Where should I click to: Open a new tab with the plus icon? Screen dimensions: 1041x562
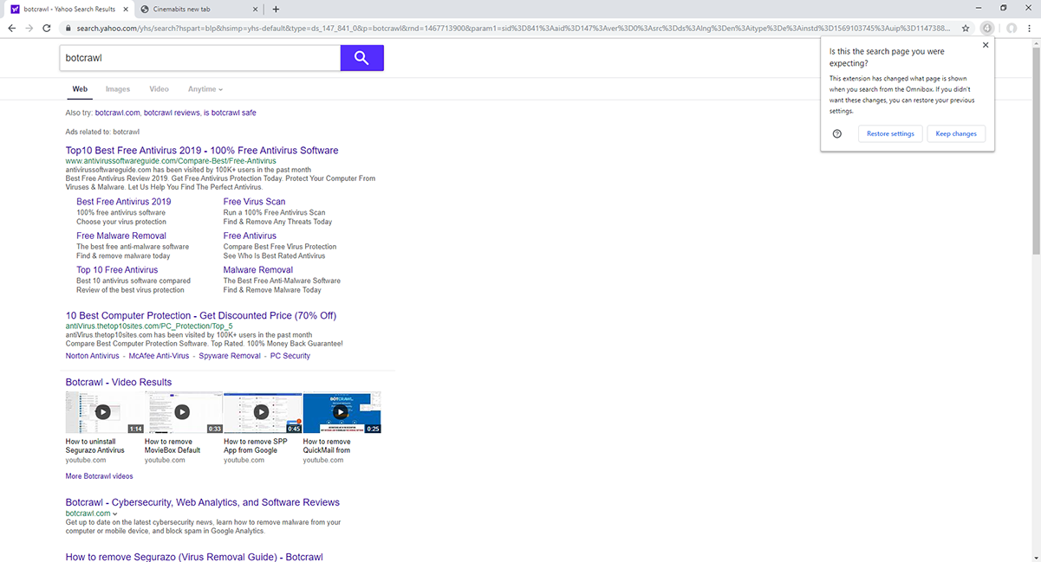pyautogui.click(x=276, y=10)
